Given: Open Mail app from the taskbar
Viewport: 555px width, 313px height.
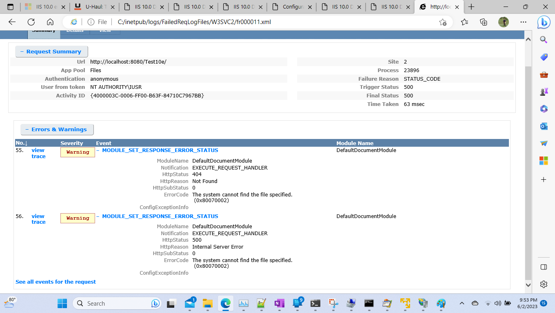Looking at the screenshot, I should pyautogui.click(x=190, y=303).
